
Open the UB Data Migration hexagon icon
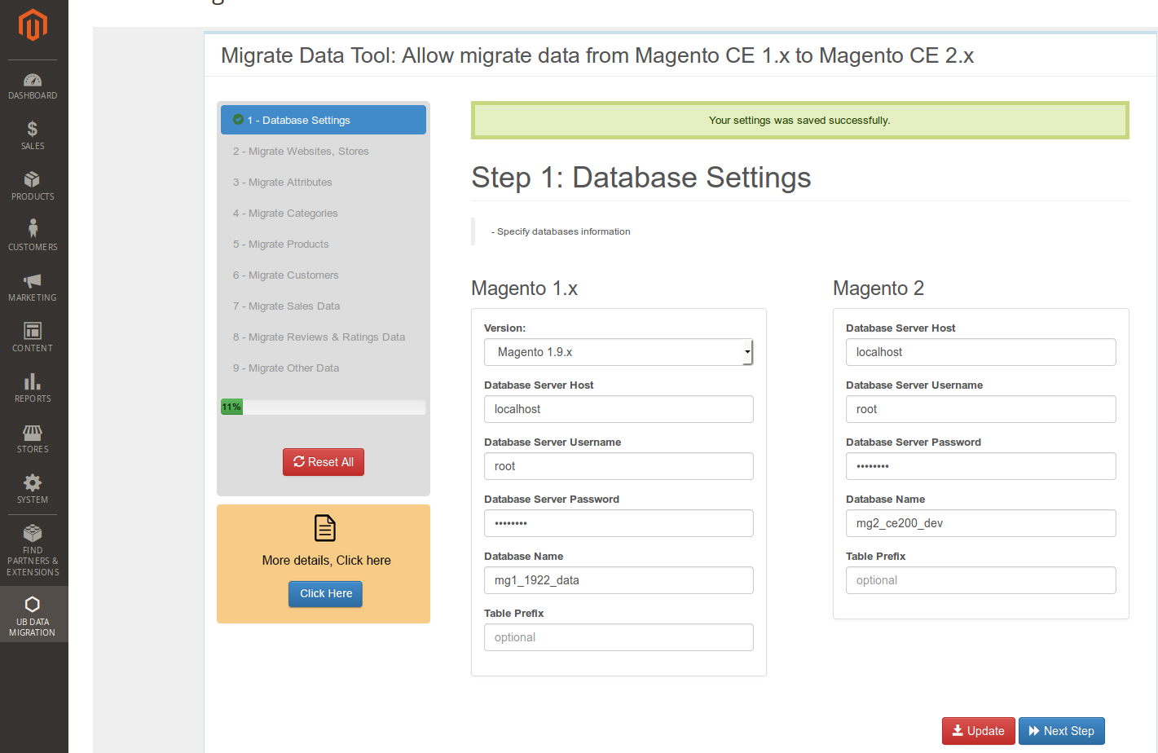coord(33,604)
